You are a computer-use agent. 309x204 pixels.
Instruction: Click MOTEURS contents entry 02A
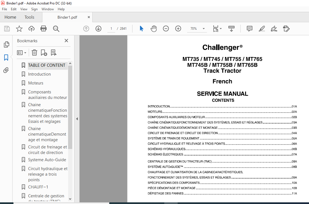(x=222, y=112)
